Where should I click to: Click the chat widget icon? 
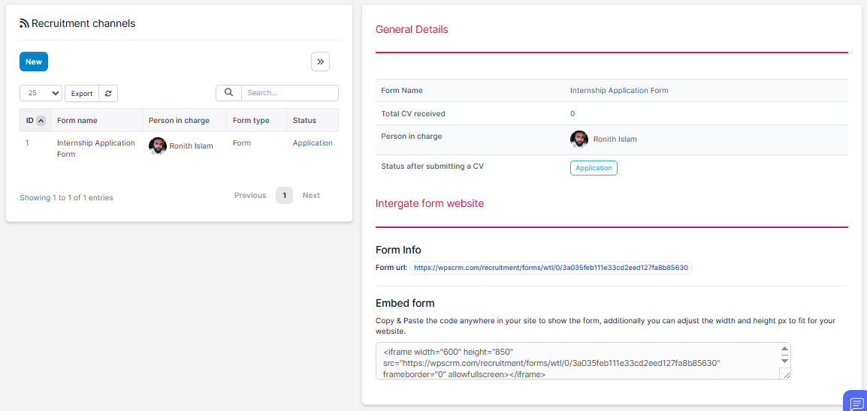click(x=856, y=402)
